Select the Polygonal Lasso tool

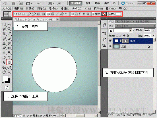4,29
